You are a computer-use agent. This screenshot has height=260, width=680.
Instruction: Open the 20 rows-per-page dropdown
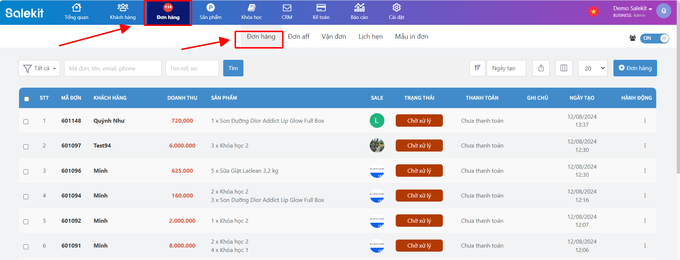click(x=593, y=68)
